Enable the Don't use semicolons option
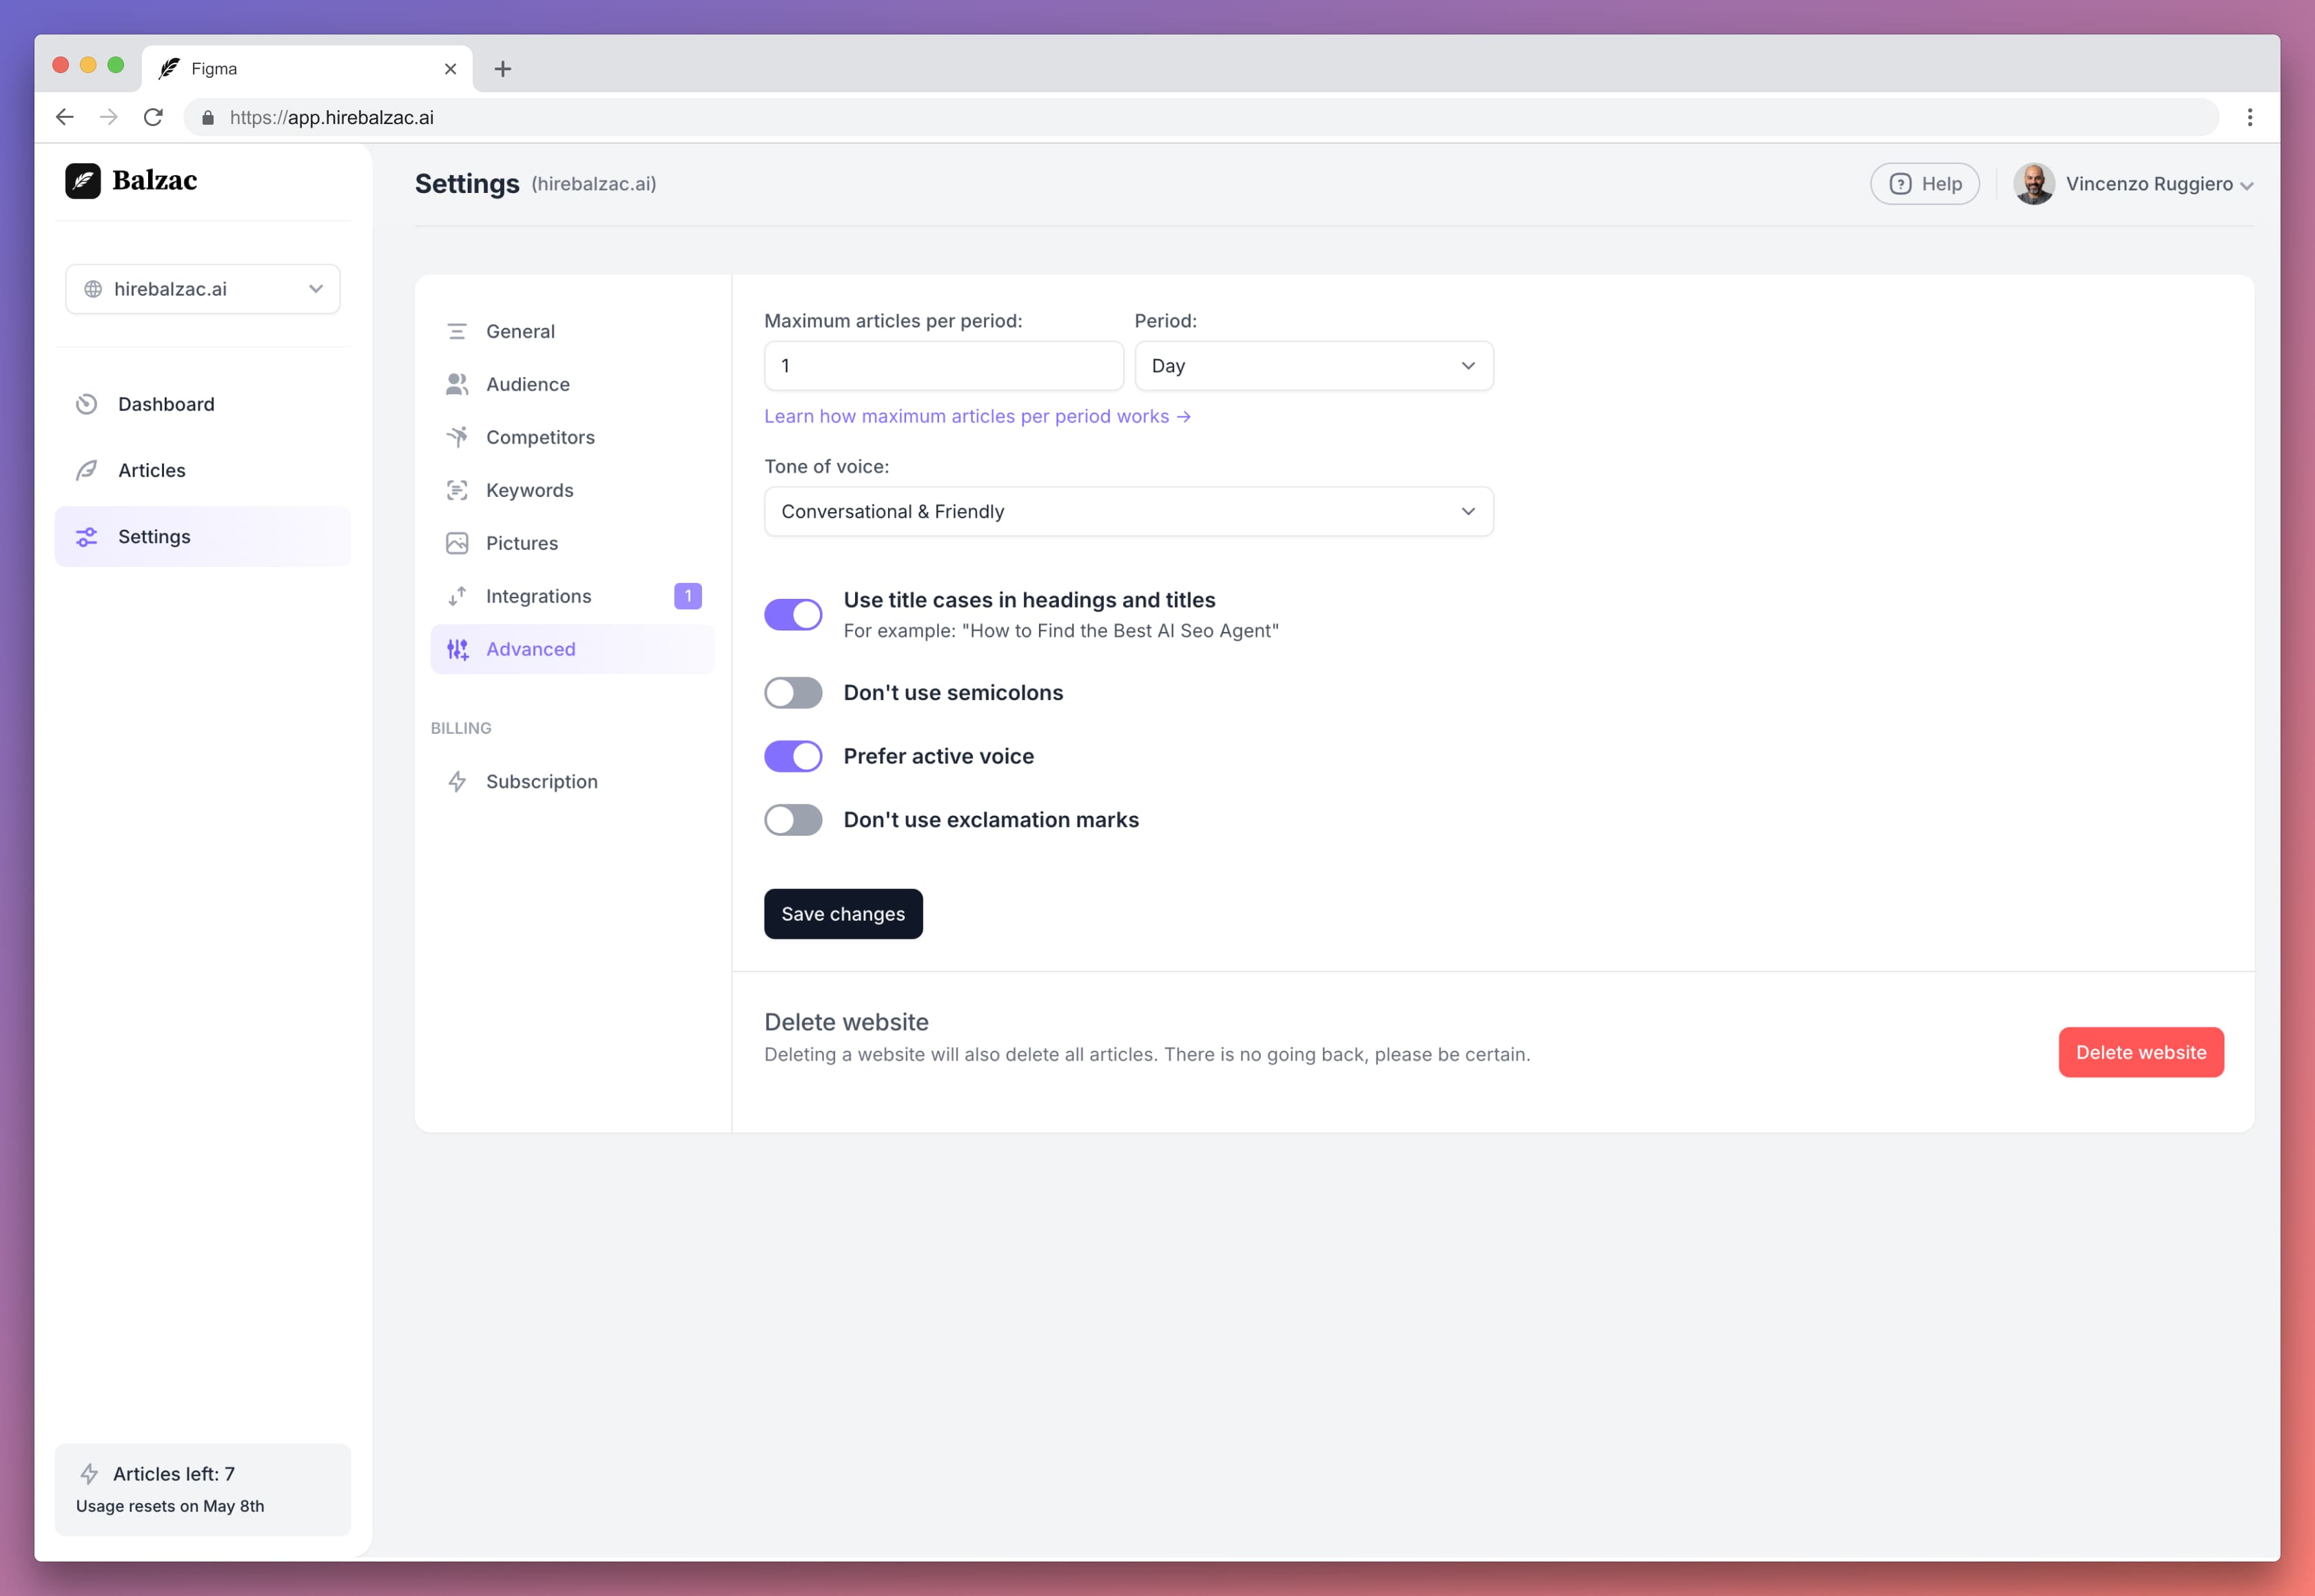The width and height of the screenshot is (2315, 1596). click(x=792, y=692)
